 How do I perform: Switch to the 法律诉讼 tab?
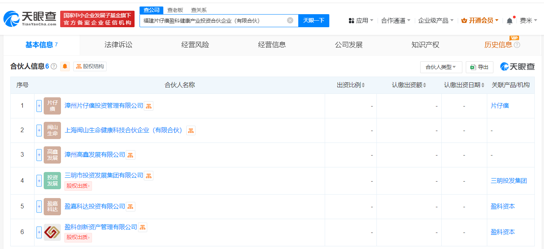[118, 45]
